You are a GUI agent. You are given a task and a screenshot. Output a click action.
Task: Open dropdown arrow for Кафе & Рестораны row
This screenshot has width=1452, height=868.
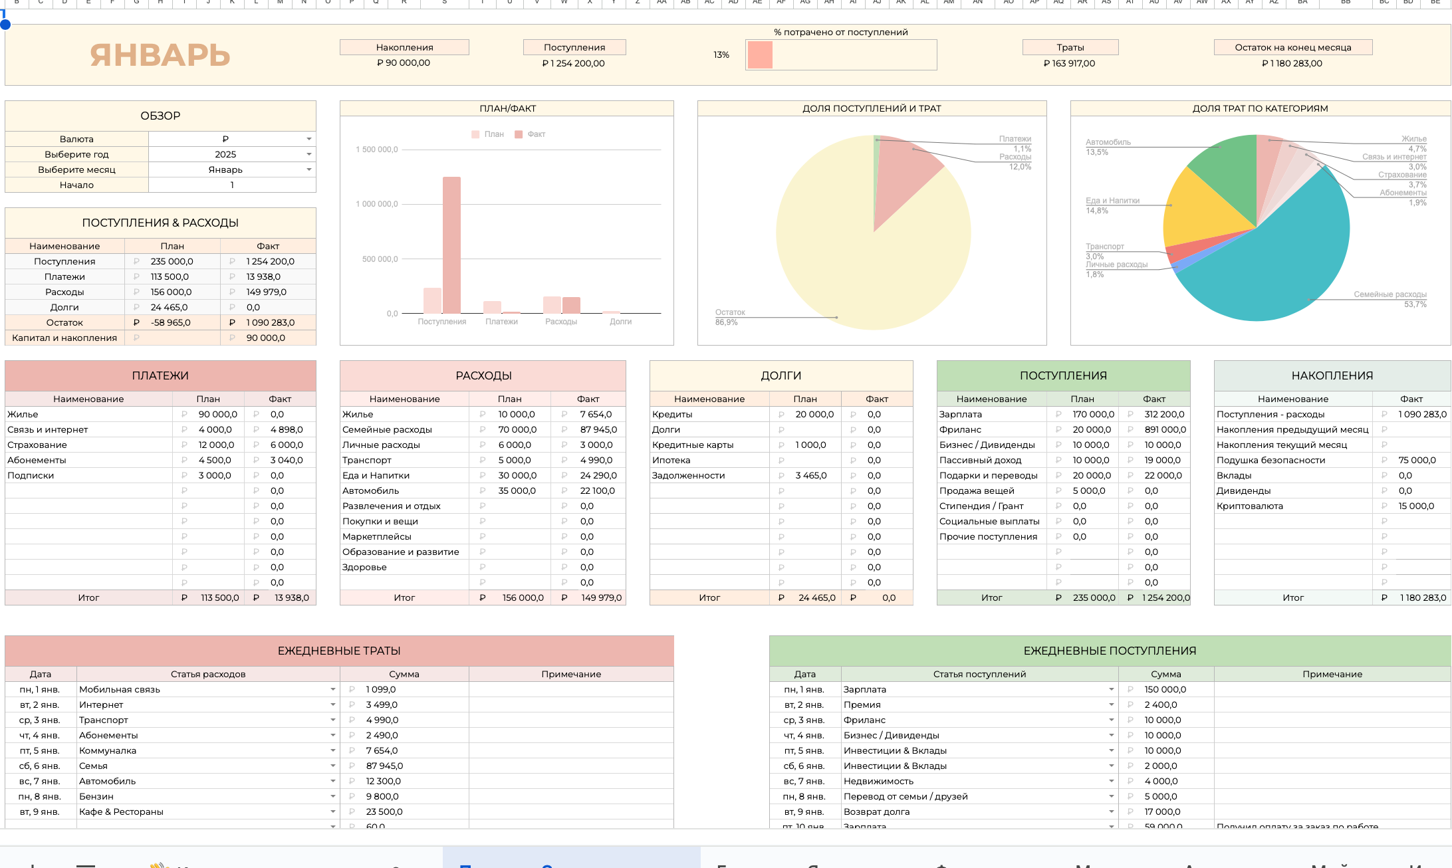(333, 812)
